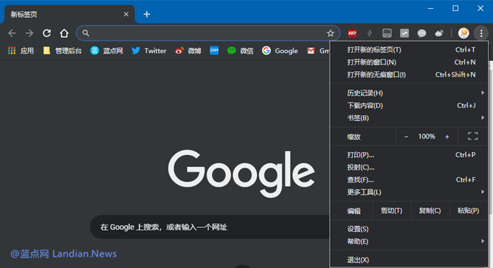
Task: Click the 100% zoom level text
Action: tap(426, 136)
